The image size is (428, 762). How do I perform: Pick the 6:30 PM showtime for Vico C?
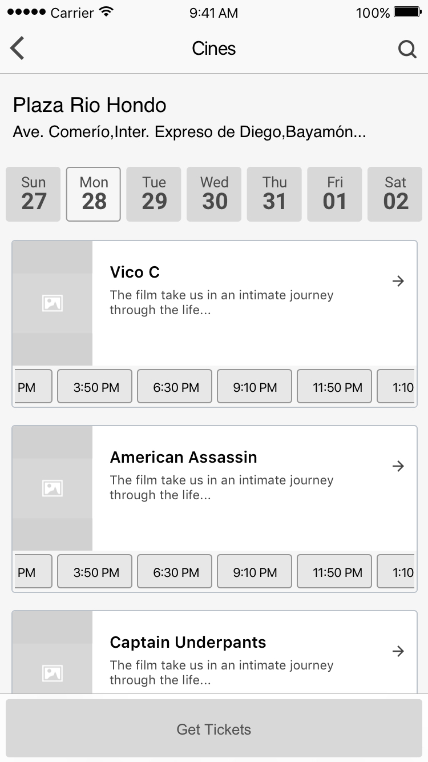click(x=174, y=387)
